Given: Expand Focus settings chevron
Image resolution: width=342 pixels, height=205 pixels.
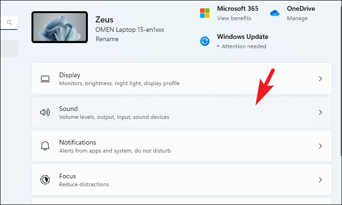Looking at the screenshot, I should (320, 180).
